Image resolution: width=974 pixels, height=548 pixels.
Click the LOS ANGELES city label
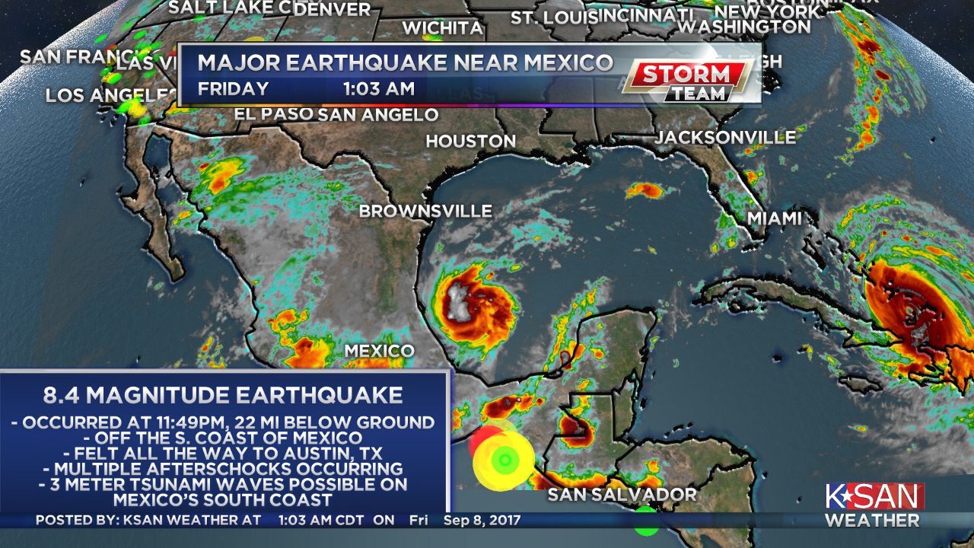pos(110,95)
